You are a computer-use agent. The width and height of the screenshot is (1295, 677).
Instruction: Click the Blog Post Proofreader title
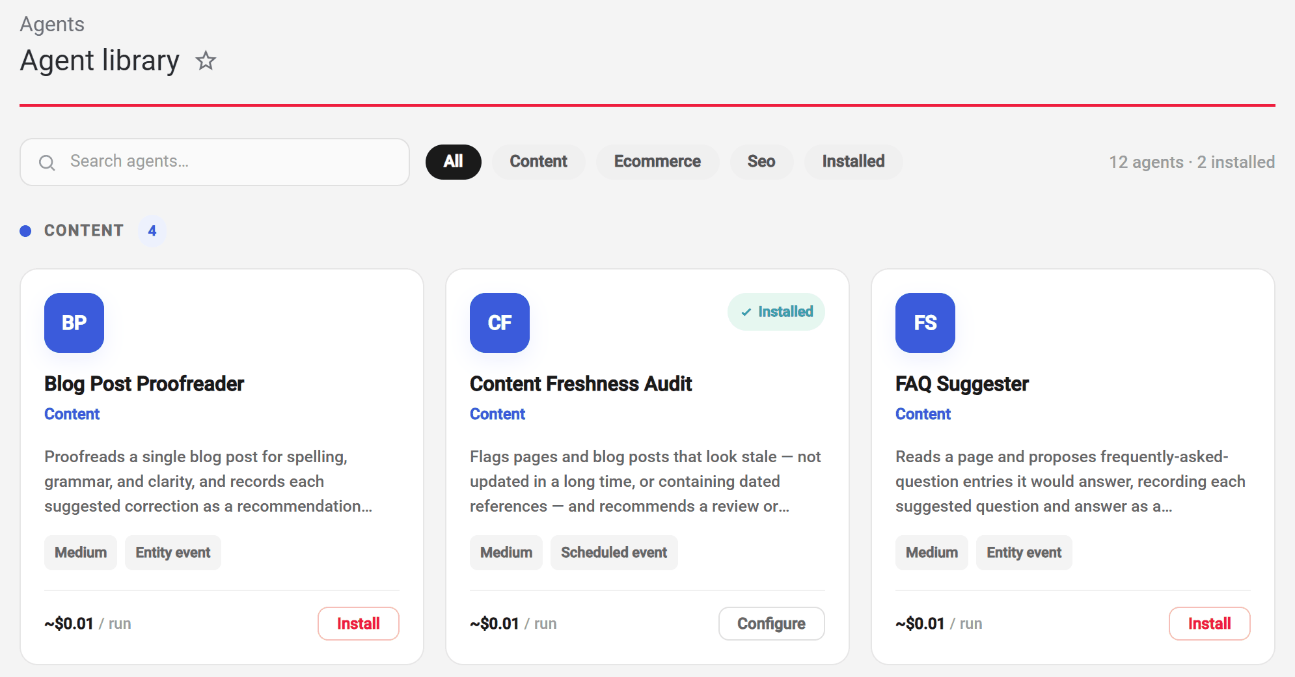coord(144,384)
